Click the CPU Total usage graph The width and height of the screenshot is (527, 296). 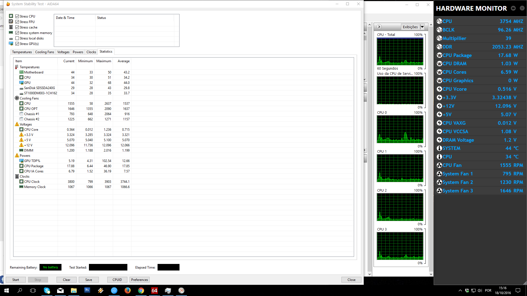click(x=400, y=52)
